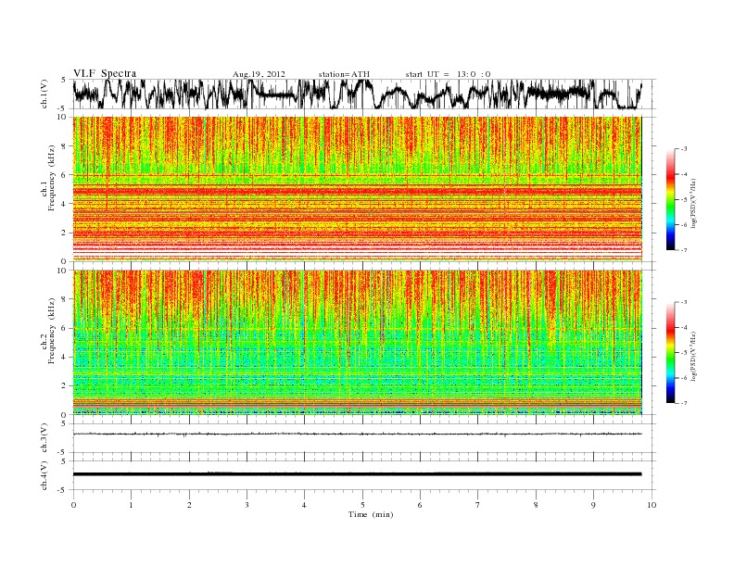Click the "ch.1(V)" waveform axis label
This screenshot has height=567, width=734.
coord(44,94)
